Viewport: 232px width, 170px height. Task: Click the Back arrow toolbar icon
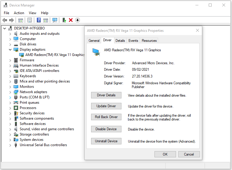[x=5, y=20]
